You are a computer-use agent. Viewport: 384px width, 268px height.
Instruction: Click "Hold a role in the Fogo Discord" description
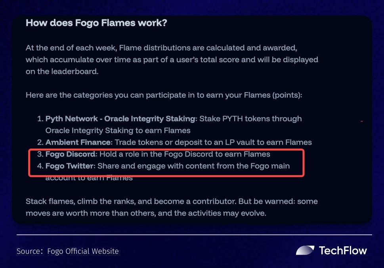click(185, 154)
